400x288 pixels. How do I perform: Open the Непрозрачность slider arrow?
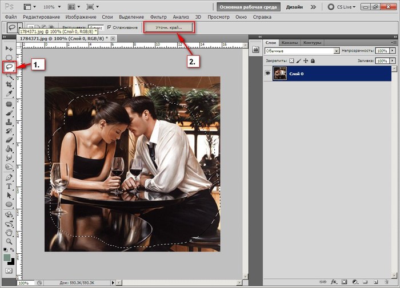[393, 51]
